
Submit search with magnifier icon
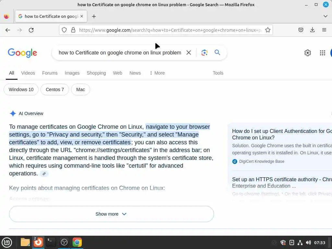(217, 52)
